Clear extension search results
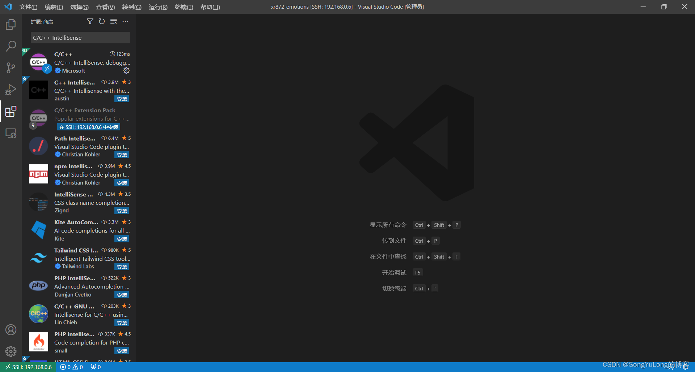The height and width of the screenshot is (372, 695). [x=114, y=21]
